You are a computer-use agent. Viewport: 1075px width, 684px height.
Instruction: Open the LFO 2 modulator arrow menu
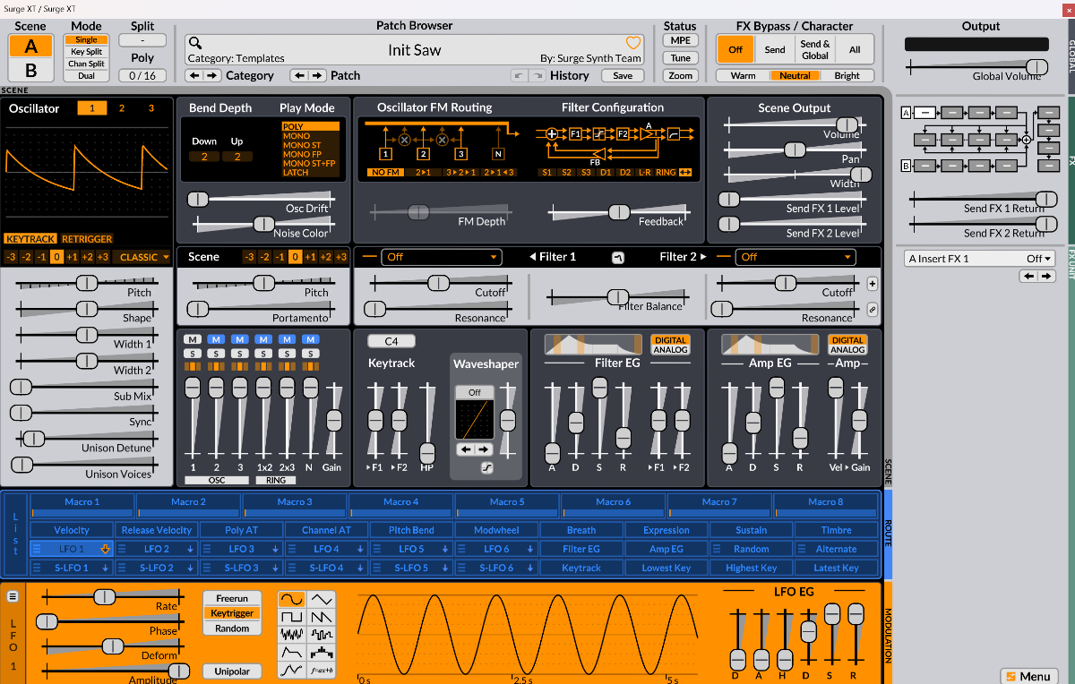click(190, 550)
